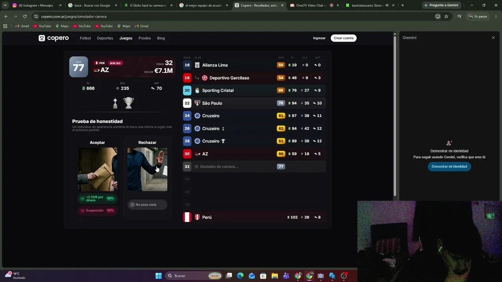Screen dimensions: 502x282
Task: Switch to the boca Buscar con Google tab
Action: 93,5
